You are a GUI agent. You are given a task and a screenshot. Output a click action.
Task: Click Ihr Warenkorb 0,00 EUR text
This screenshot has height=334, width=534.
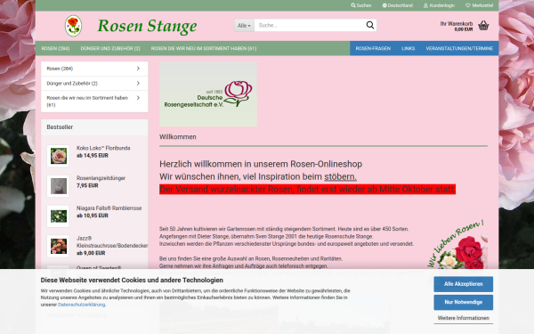coord(457,26)
